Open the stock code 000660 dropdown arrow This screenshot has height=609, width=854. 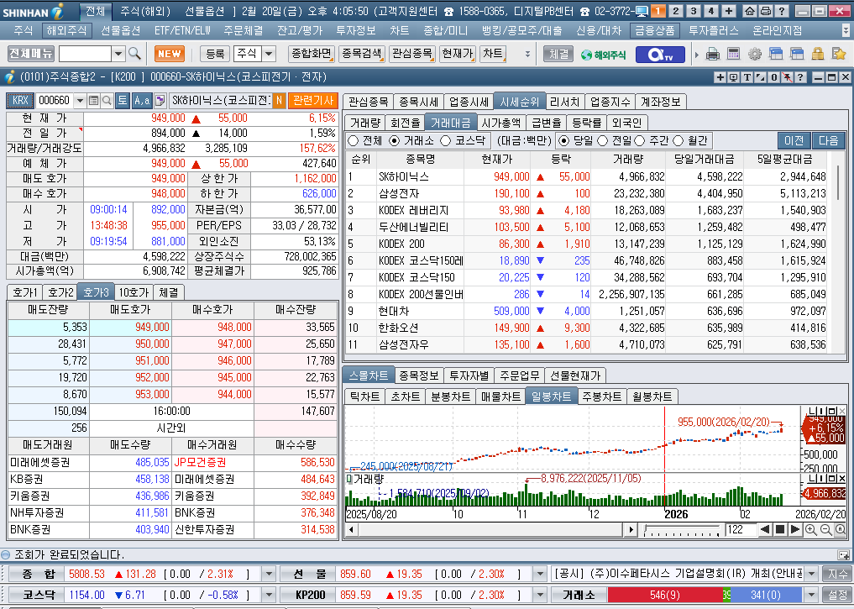[x=80, y=100]
